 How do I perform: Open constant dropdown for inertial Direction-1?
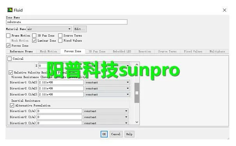[x=106, y=111]
